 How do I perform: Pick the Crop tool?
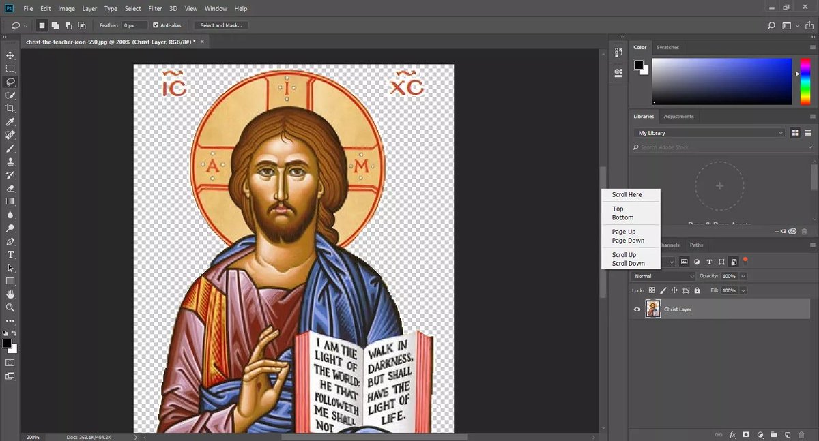10,108
